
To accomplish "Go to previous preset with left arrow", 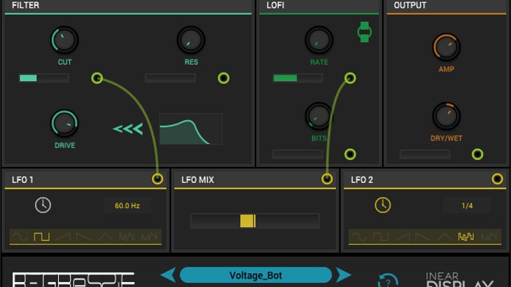I will point(169,275).
